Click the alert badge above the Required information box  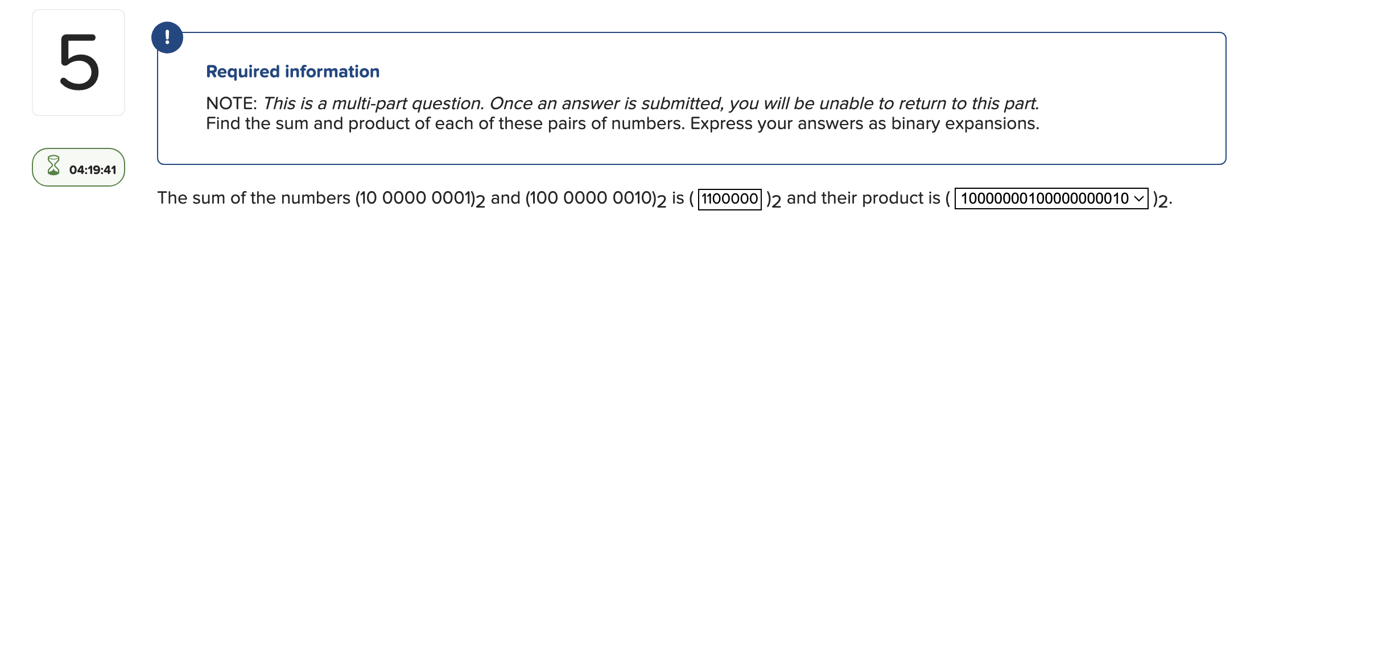pos(167,37)
